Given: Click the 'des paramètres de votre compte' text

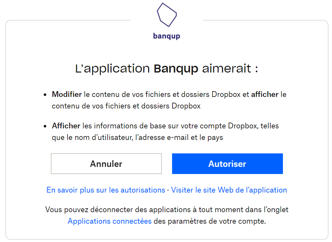Looking at the screenshot, I should [210, 221].
